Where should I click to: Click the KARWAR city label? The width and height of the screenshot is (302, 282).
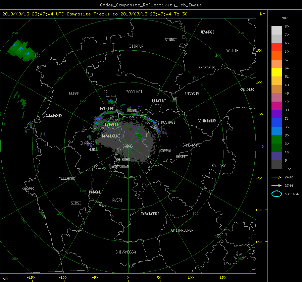tap(28, 188)
